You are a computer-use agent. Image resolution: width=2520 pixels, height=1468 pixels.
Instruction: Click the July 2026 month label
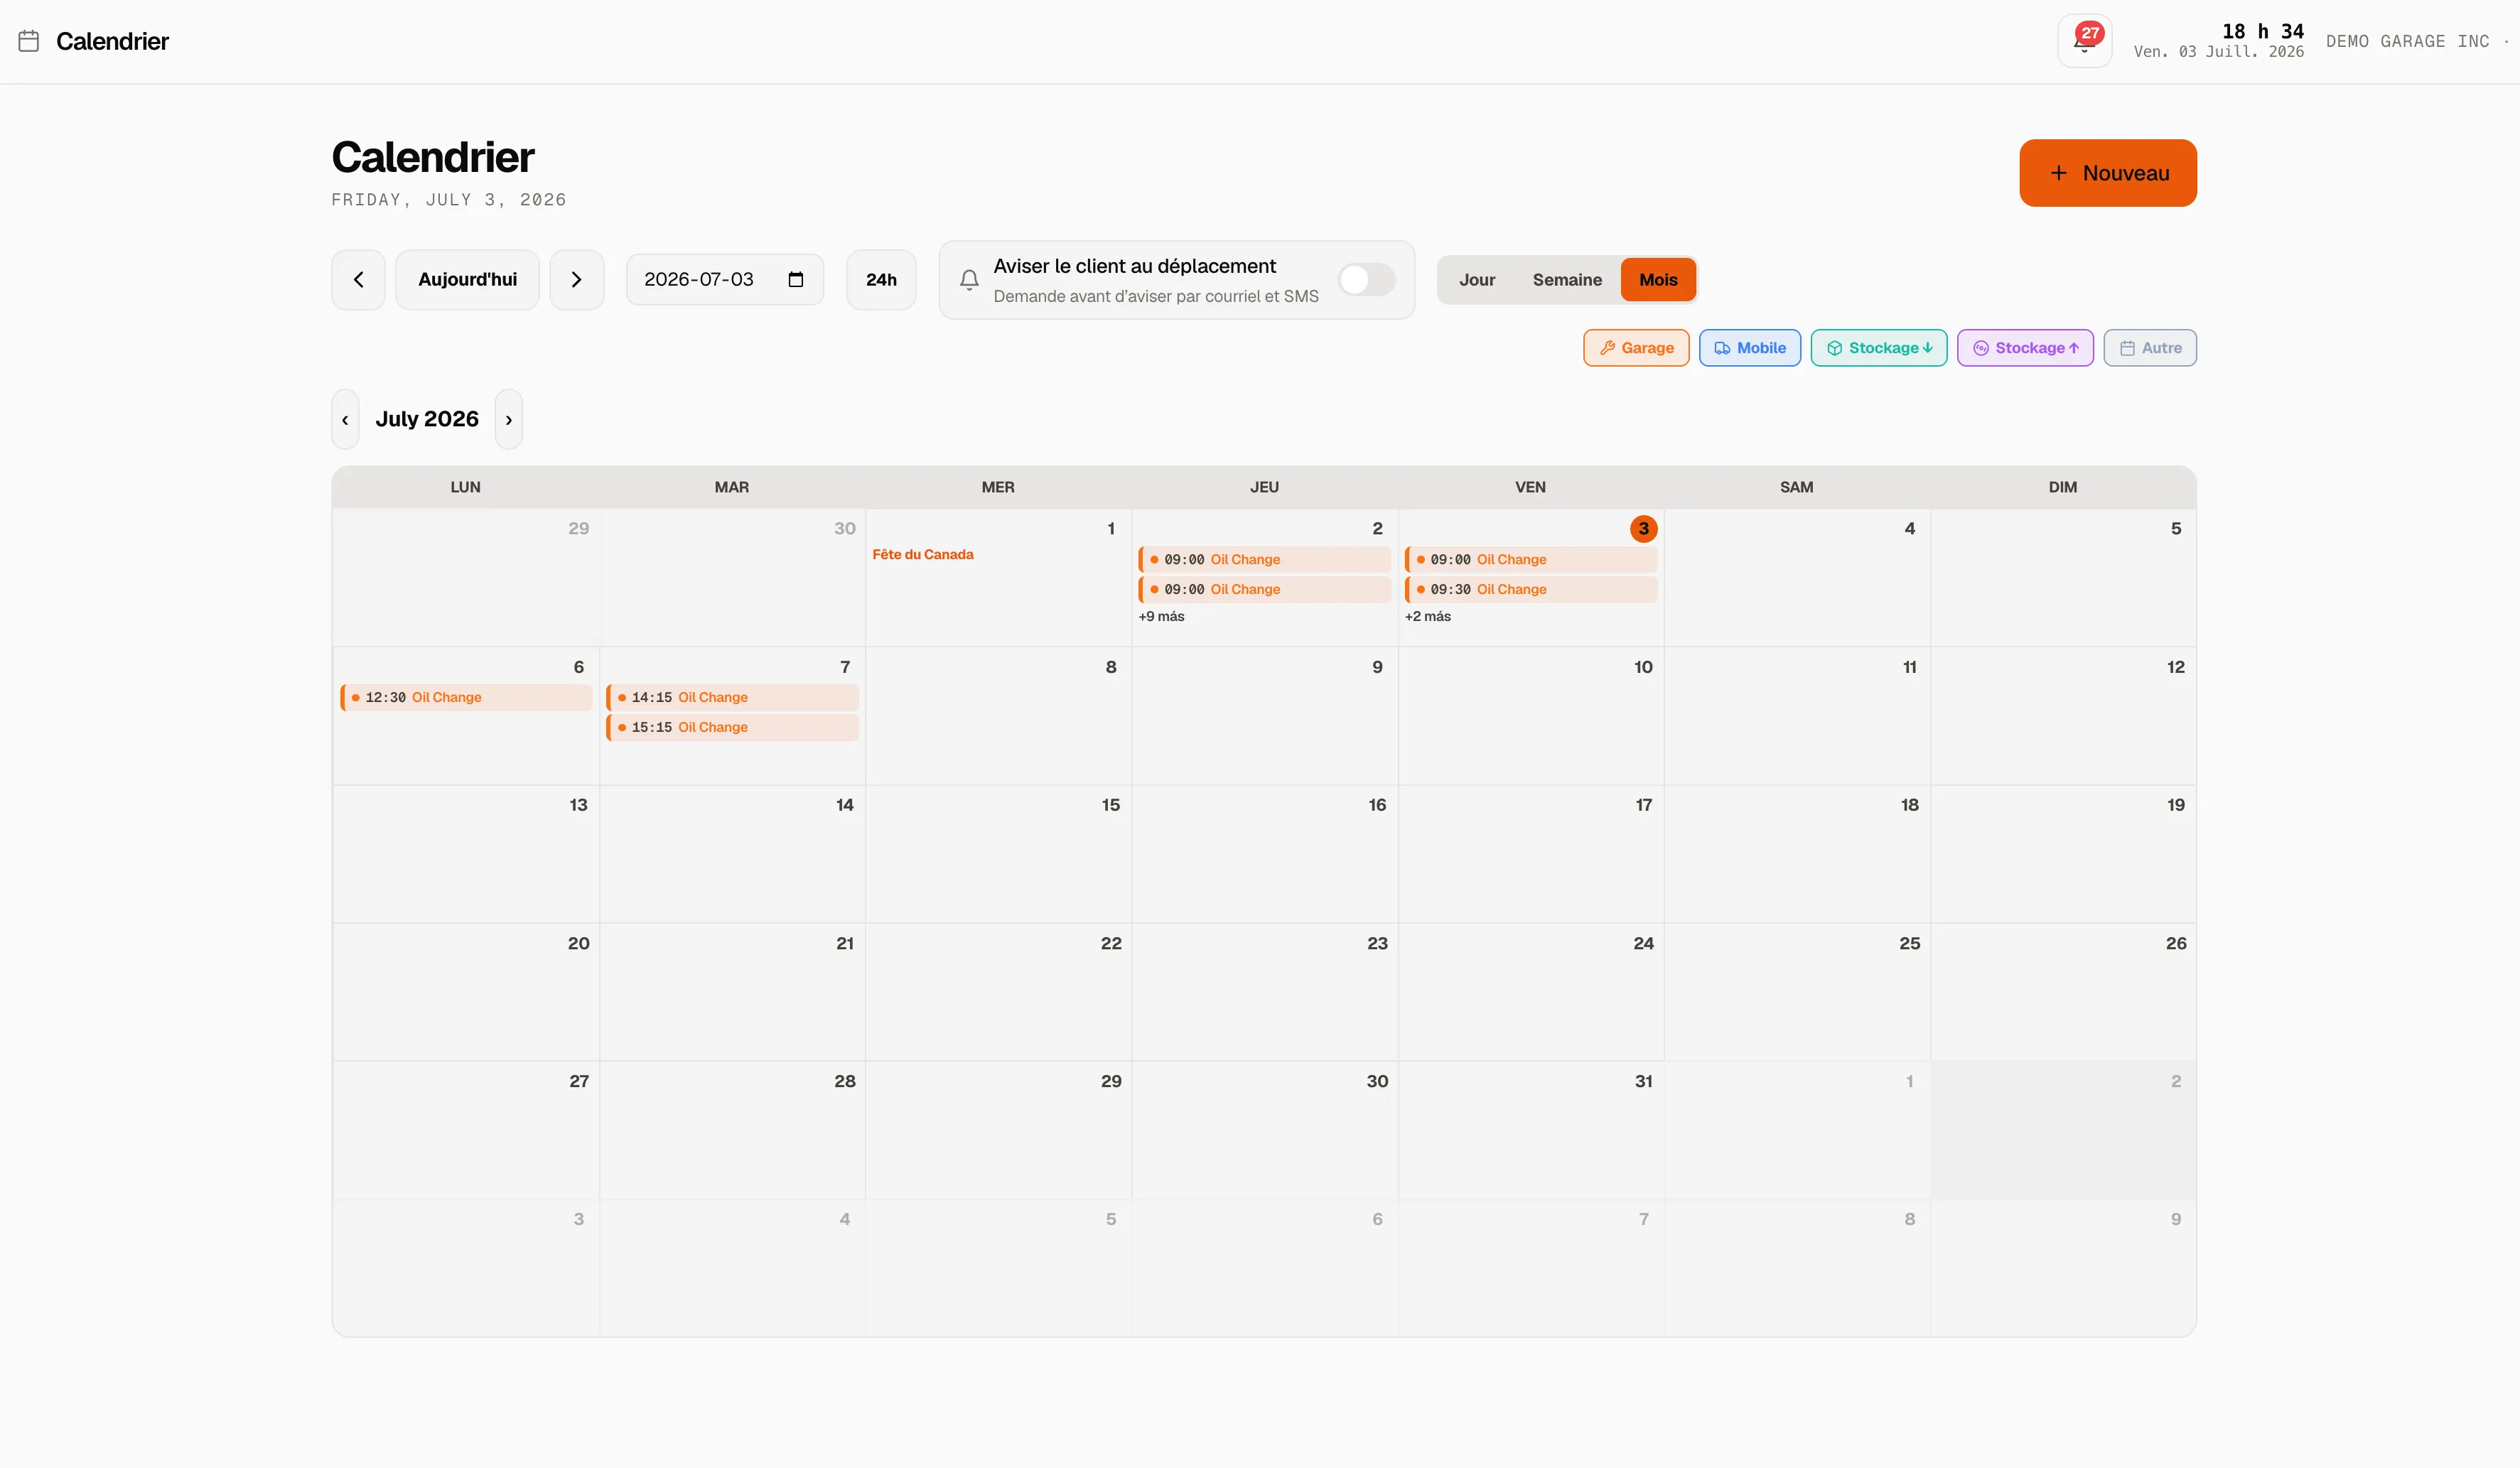pos(427,419)
